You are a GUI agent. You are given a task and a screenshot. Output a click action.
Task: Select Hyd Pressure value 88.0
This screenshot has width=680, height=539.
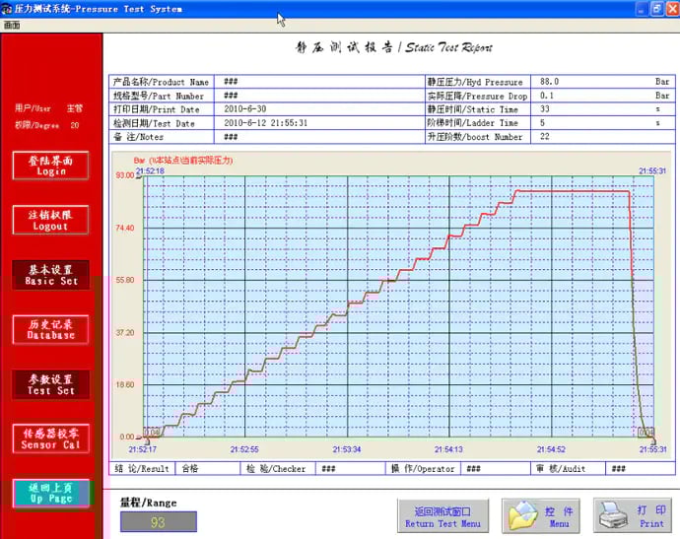549,82
